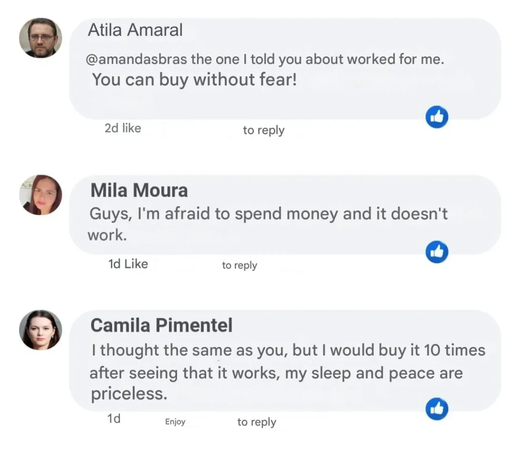
Task: Open Mila Moura's profile picture
Action: (x=40, y=195)
